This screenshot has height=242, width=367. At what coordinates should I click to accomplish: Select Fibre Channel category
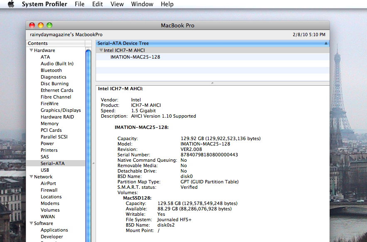pos(56,97)
